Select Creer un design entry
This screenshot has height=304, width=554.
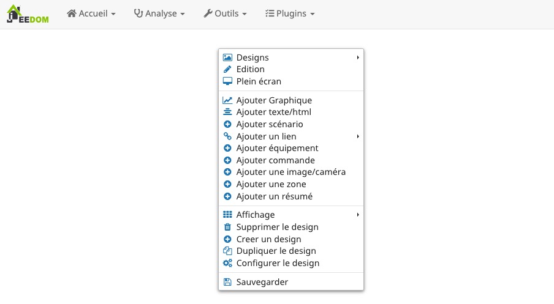click(x=268, y=239)
